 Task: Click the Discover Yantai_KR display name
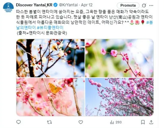[x=34, y=5]
